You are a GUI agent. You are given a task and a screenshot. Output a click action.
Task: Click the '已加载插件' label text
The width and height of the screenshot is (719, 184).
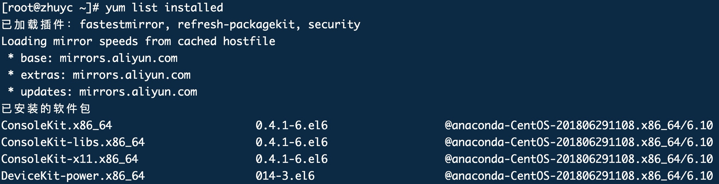pyautogui.click(x=33, y=24)
